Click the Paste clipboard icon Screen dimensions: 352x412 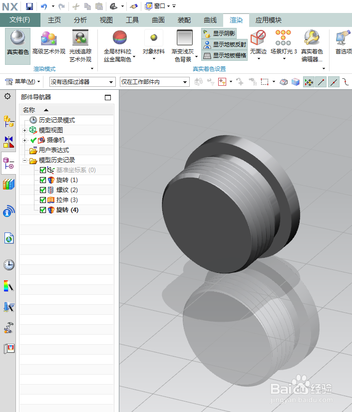[99, 6]
